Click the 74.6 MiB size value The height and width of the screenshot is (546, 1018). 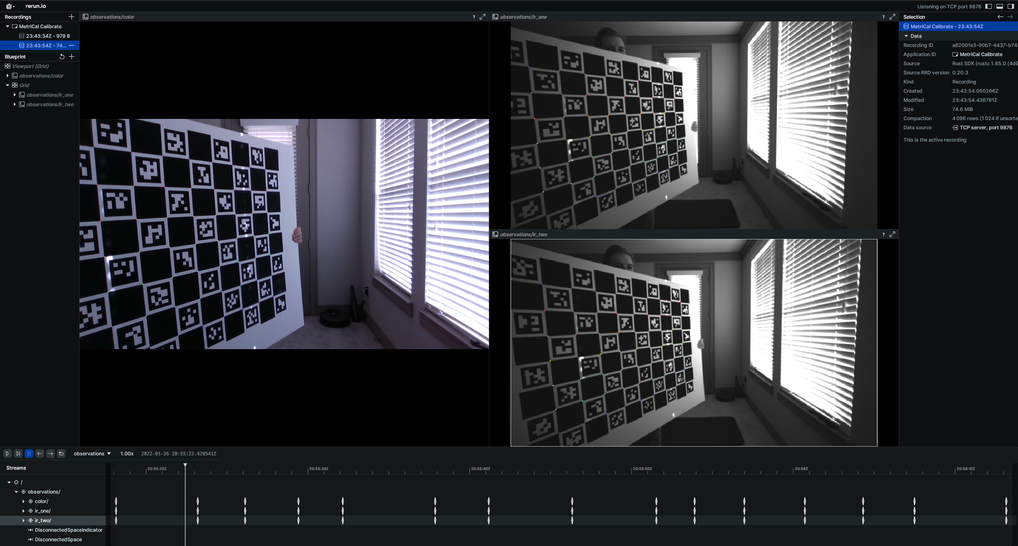962,109
